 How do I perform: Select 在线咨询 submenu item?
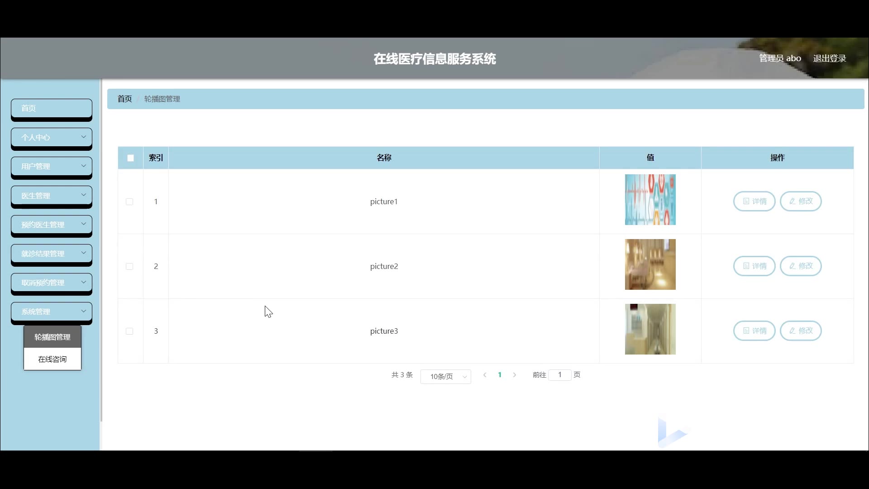pos(53,359)
